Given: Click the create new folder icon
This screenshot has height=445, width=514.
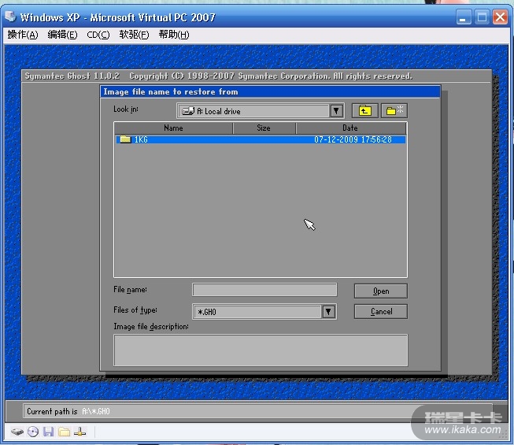Looking at the screenshot, I should click(x=394, y=111).
